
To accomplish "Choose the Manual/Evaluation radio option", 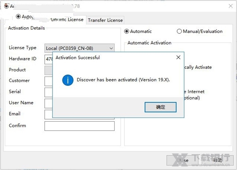I will point(179,31).
